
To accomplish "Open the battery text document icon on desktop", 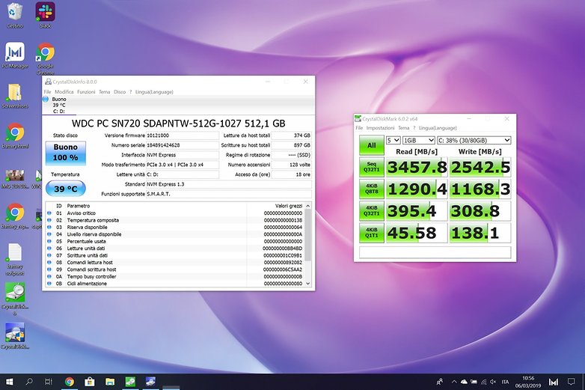I will [x=15, y=259].
